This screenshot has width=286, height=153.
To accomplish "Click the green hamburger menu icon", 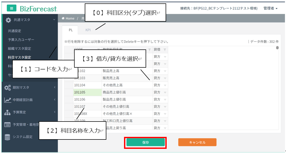I will click(x=11, y=8).
